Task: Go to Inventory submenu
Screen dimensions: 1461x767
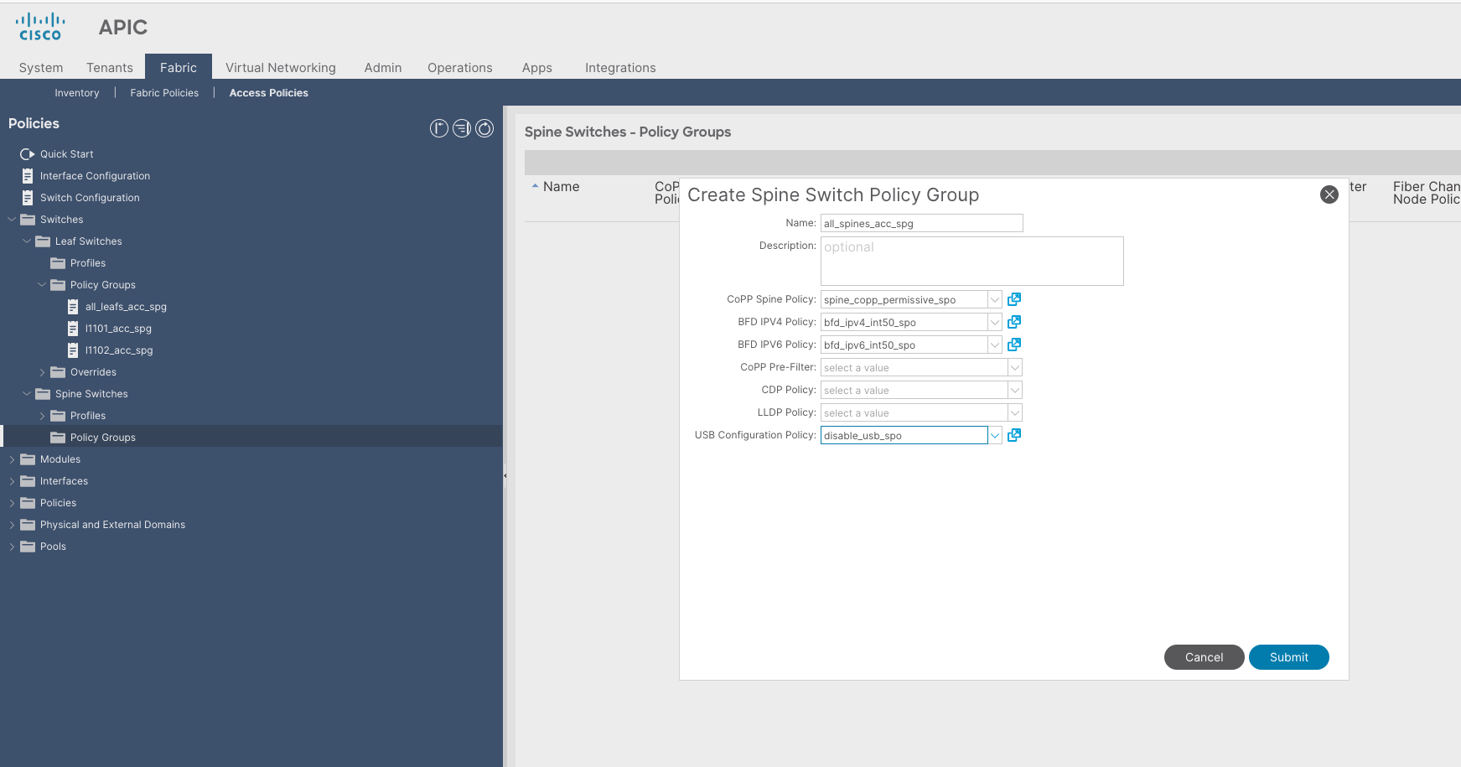Action: [x=77, y=93]
